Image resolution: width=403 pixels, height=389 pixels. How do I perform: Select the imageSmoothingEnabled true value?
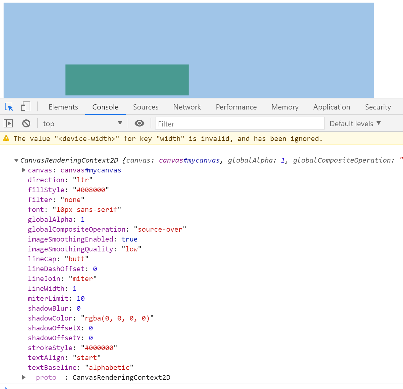pos(129,239)
